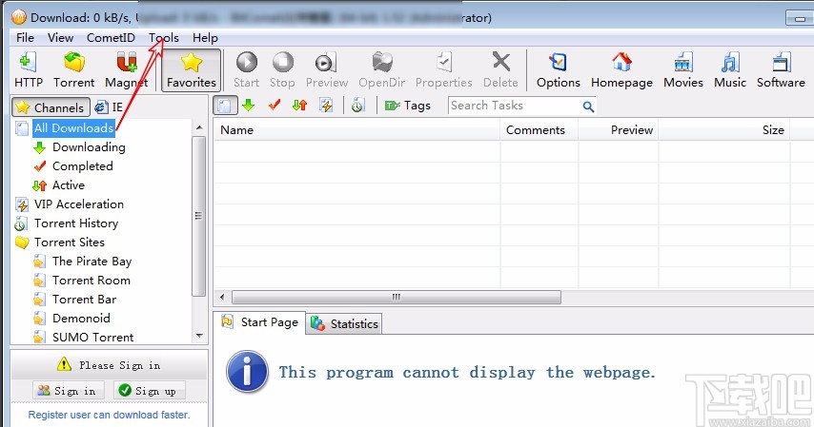Switch to the Start Page tab
Image resolution: width=814 pixels, height=427 pixels.
point(259,322)
